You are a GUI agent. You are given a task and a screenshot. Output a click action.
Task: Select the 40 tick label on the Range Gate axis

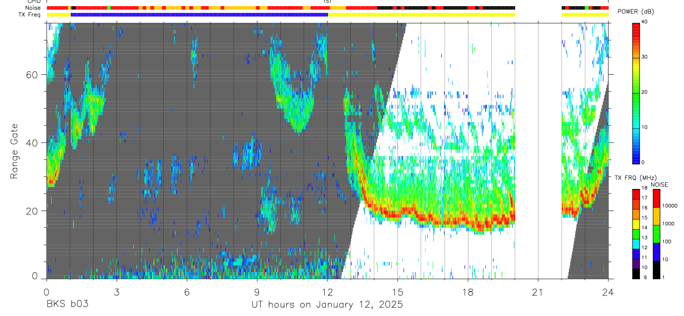[32, 143]
